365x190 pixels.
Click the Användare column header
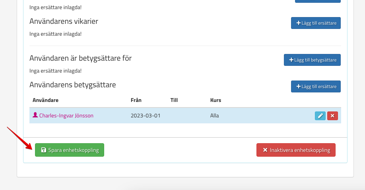tap(45, 100)
